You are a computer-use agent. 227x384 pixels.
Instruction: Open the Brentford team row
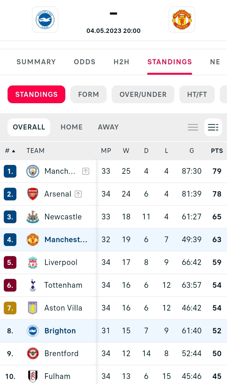(x=113, y=354)
